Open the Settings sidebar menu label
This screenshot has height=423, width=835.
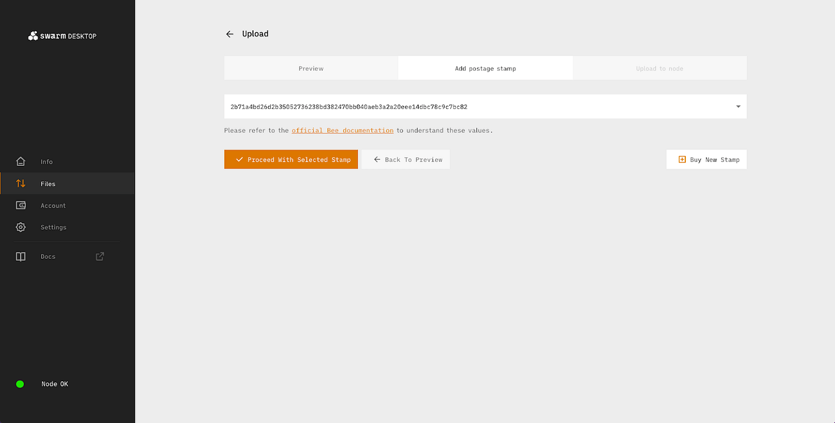click(x=54, y=228)
